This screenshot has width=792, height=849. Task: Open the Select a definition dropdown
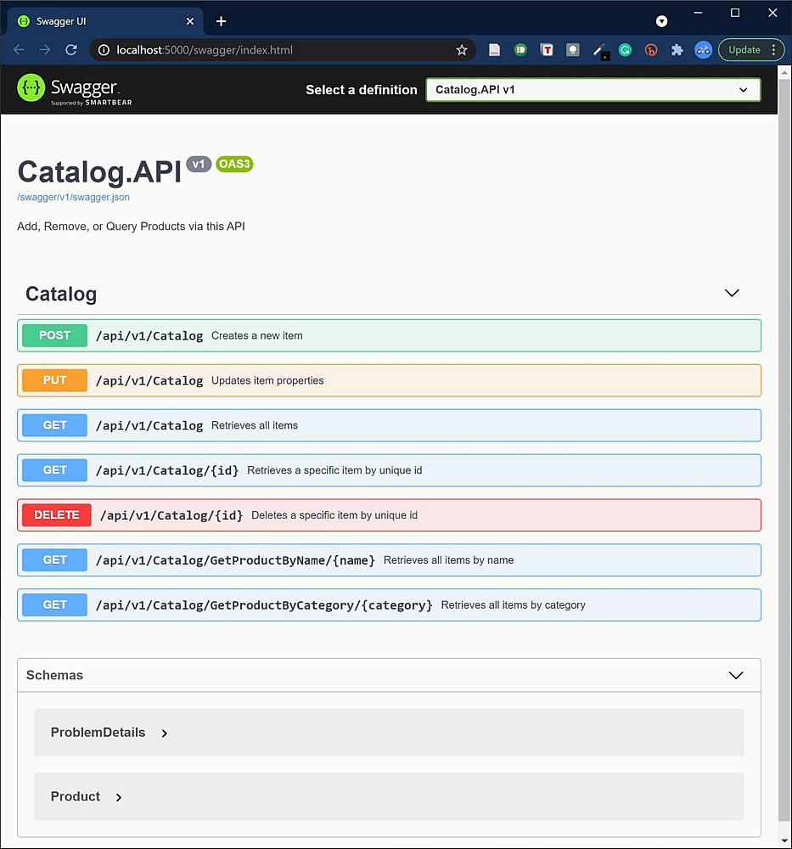click(x=593, y=90)
